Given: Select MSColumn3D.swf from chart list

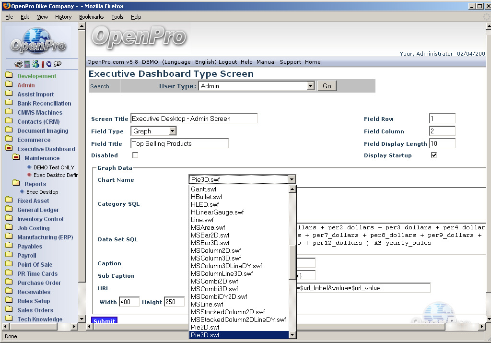Looking at the screenshot, I should click(216, 258).
